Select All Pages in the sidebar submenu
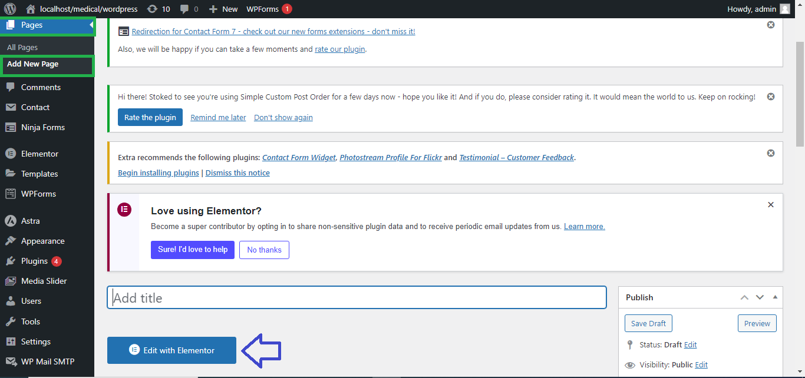Viewport: 805px width, 378px height. coord(22,47)
